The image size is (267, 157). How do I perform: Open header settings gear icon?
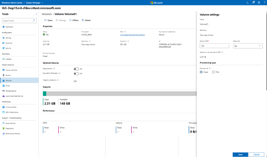(259, 3)
